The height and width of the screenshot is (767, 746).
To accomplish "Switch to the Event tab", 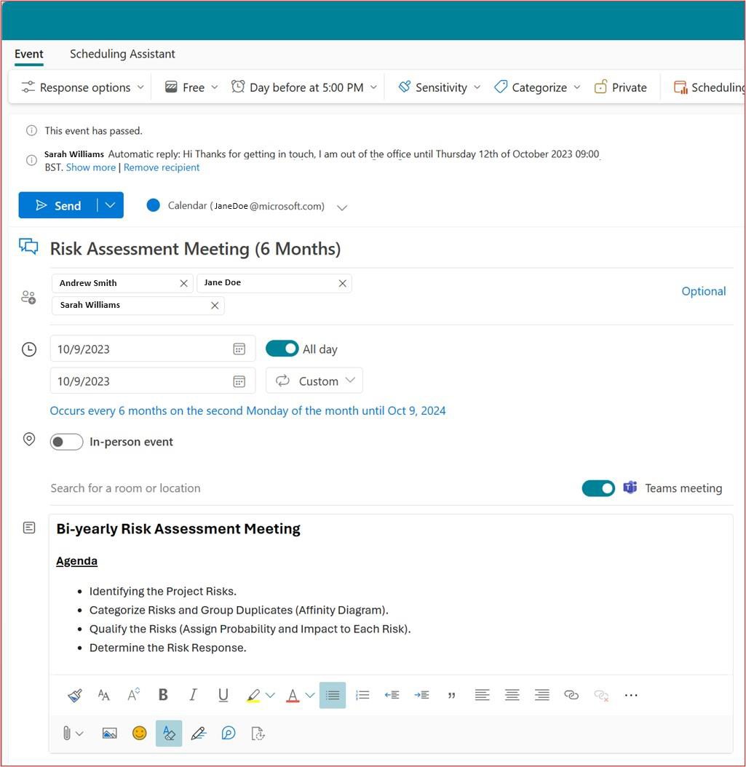I will point(29,54).
